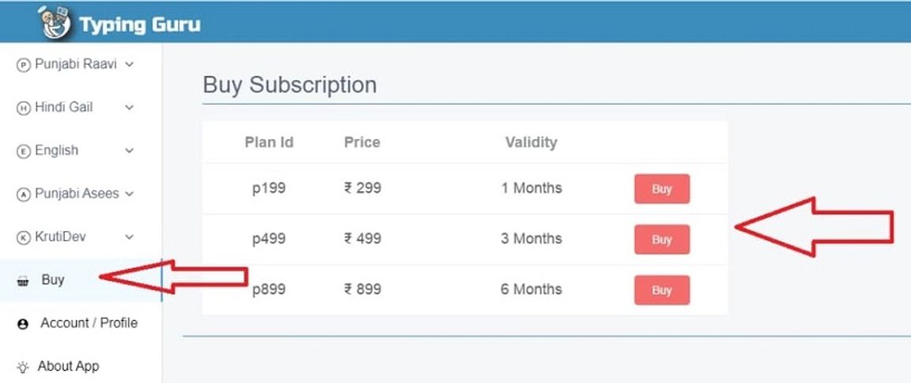Expand the Punjabi Raavi chevron
The width and height of the screenshot is (911, 383).
(x=130, y=64)
